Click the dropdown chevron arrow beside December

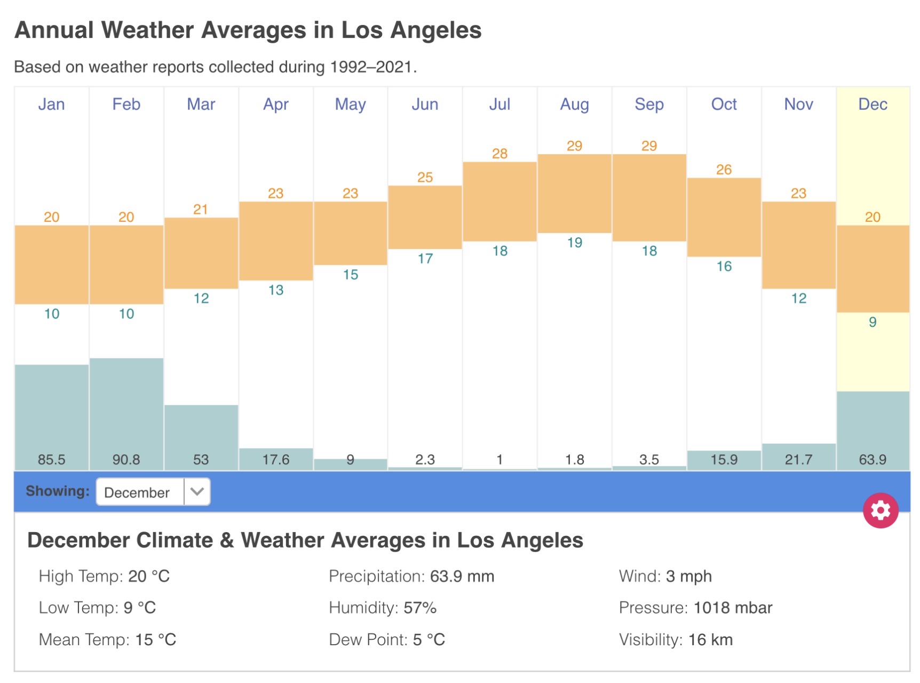pyautogui.click(x=197, y=492)
